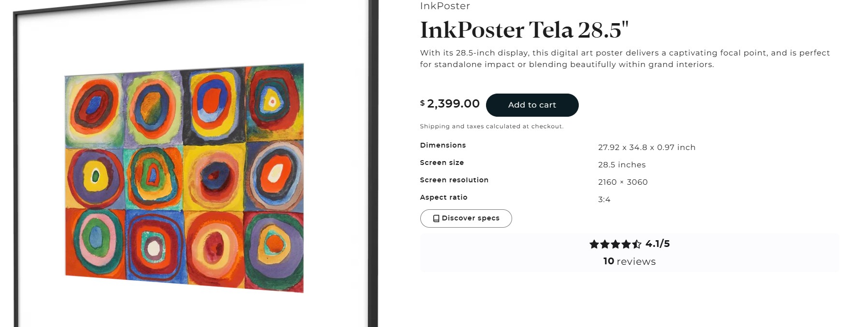Click the dollar sign before the price

click(422, 103)
